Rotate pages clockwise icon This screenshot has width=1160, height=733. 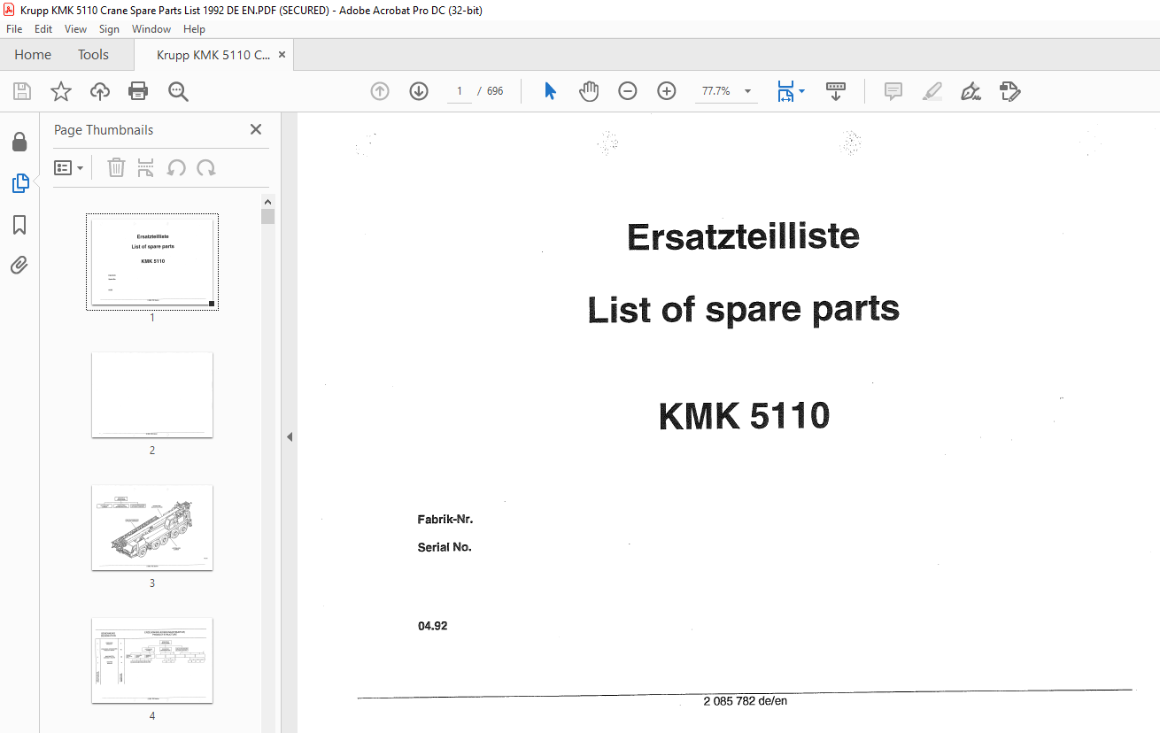206,167
